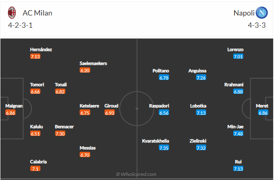Open Zielinski player name

point(198,141)
